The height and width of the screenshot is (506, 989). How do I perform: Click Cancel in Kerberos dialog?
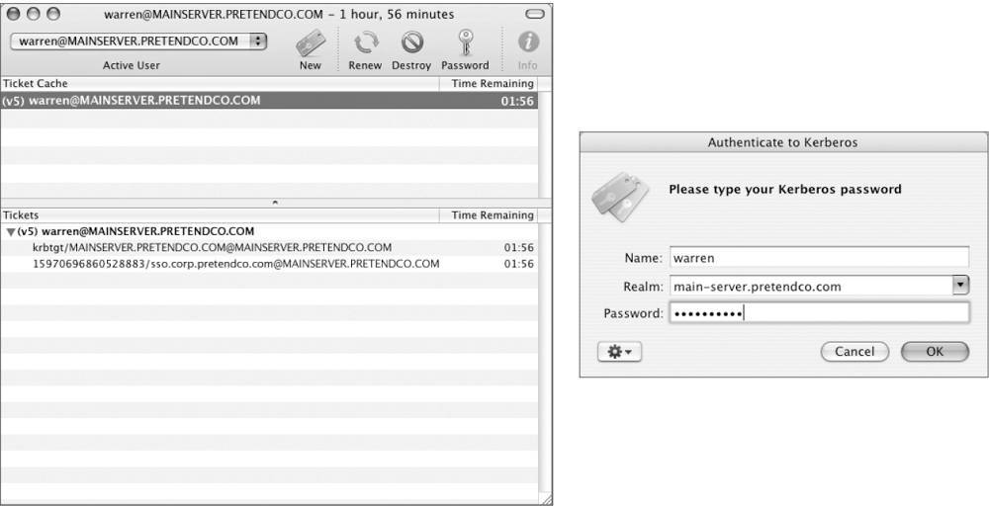[x=854, y=352]
